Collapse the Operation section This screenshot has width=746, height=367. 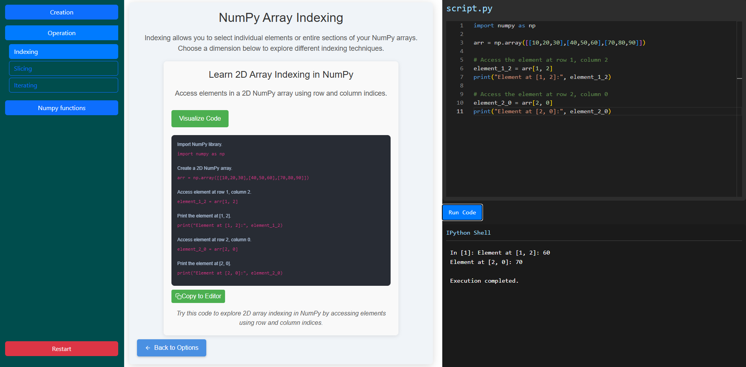coord(61,33)
